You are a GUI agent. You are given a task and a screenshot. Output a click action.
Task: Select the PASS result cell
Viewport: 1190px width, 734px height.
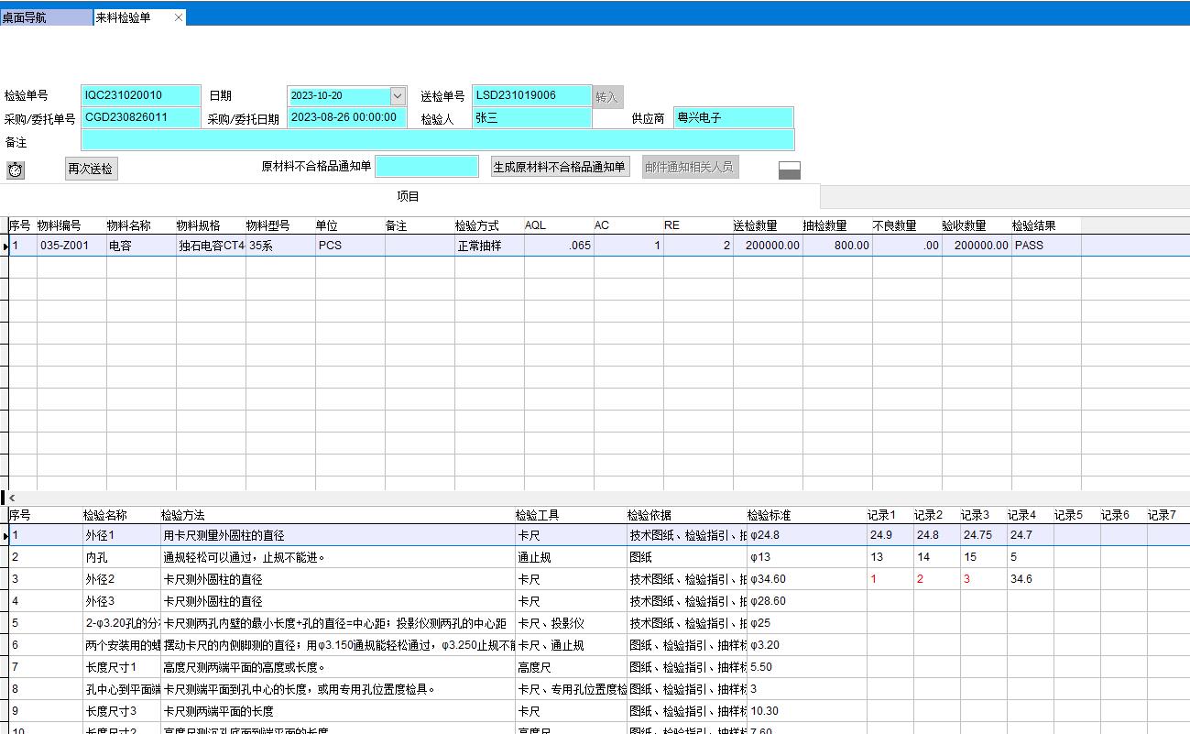pos(1044,246)
